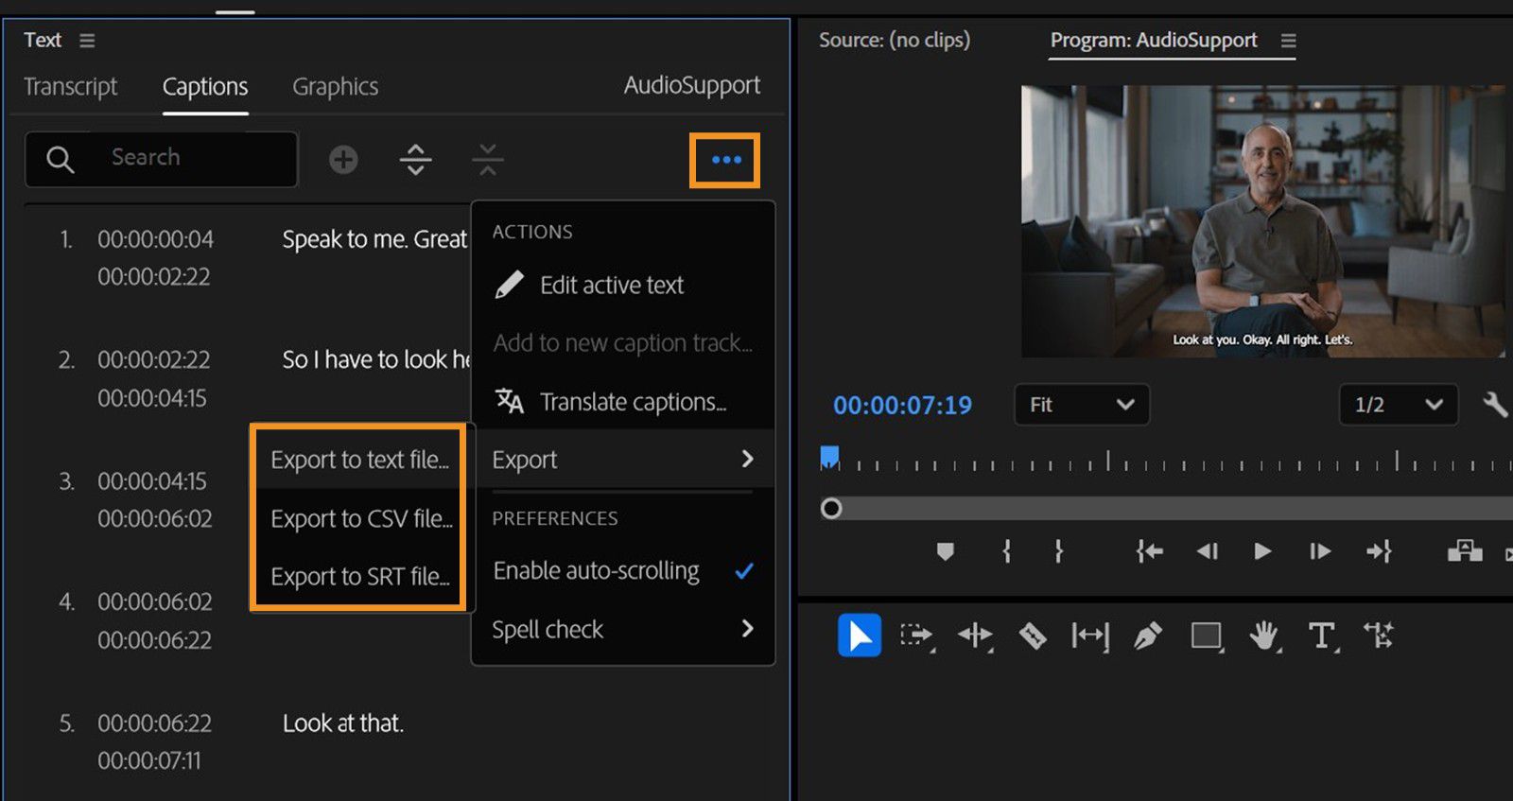Screen dimensions: 1513x801
Task: Add a marker in Program Monitor
Action: (945, 551)
